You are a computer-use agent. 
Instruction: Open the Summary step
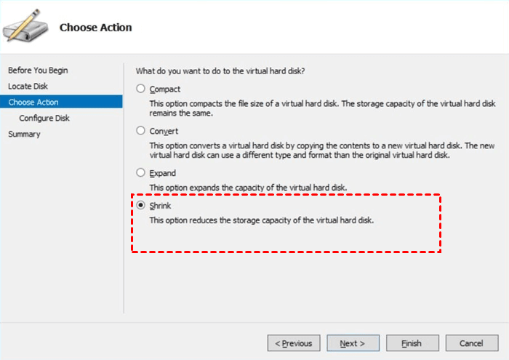24,135
